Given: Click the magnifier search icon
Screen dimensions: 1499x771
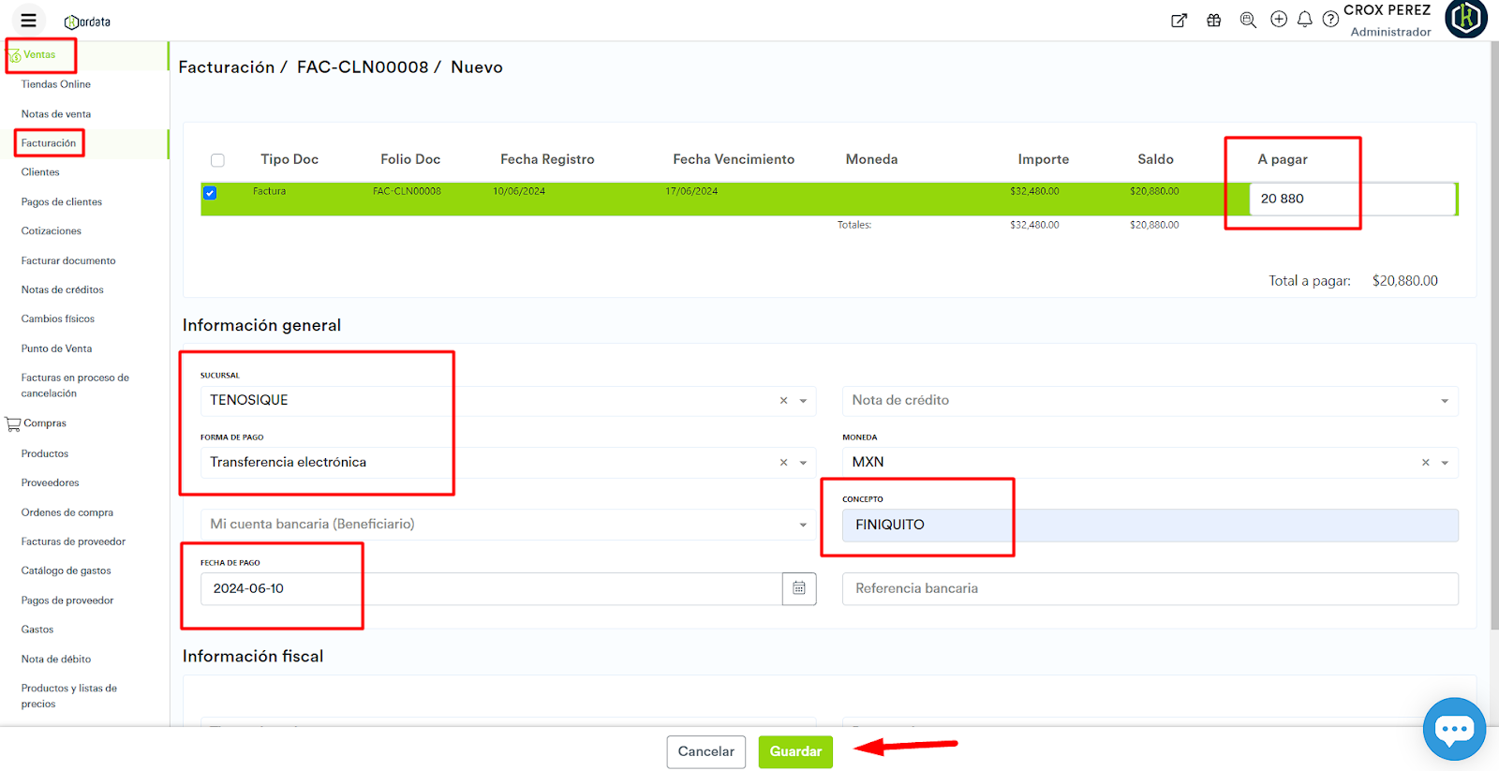Looking at the screenshot, I should click(1247, 21).
